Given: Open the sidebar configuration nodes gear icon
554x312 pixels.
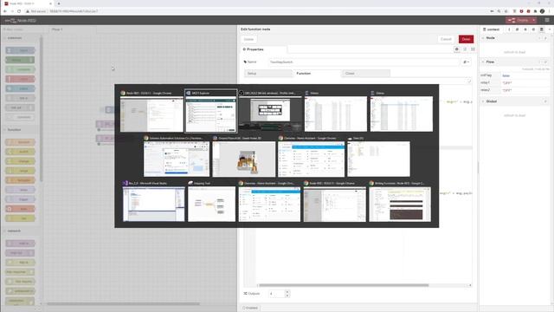Looking at the screenshot, I should click(533, 29).
